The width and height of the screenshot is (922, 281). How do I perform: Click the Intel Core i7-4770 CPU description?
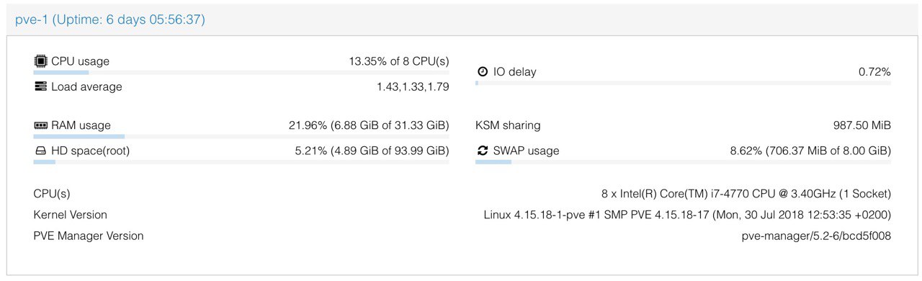[x=746, y=194]
